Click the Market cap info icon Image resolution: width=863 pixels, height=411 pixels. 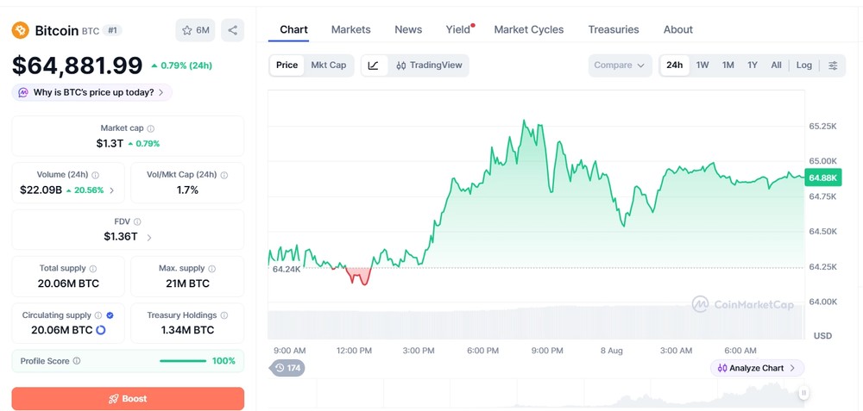point(151,128)
